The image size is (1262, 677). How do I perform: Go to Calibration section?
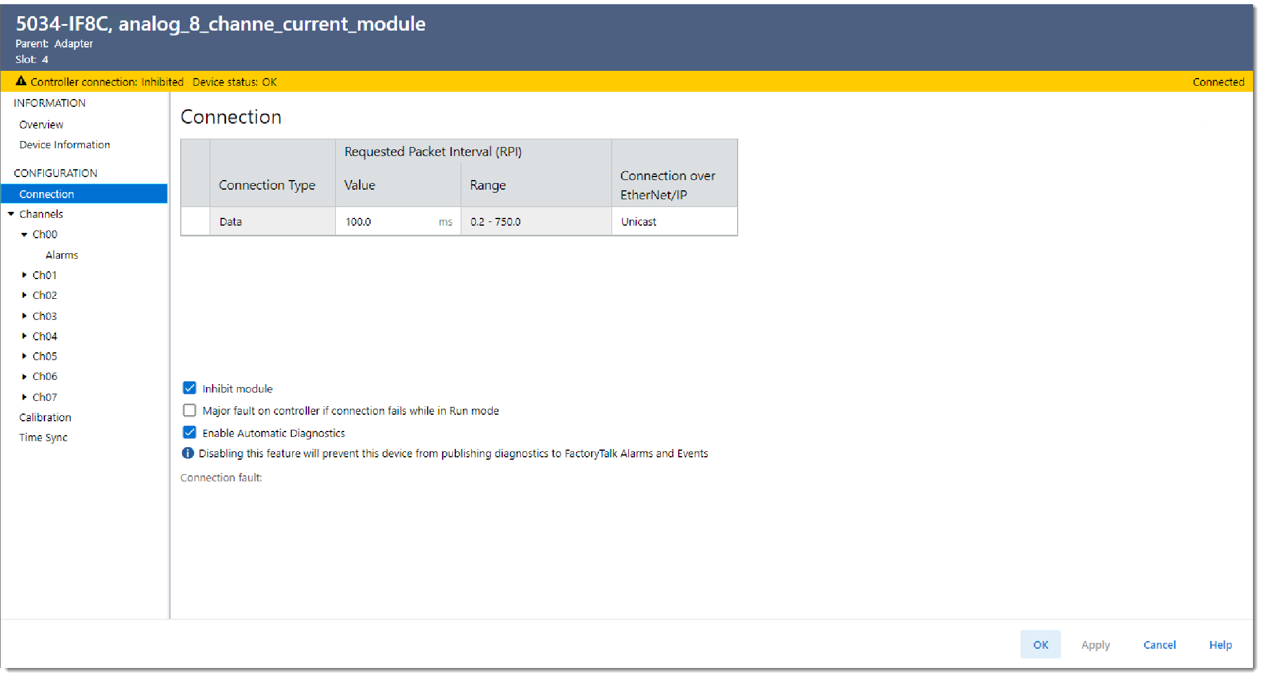45,417
